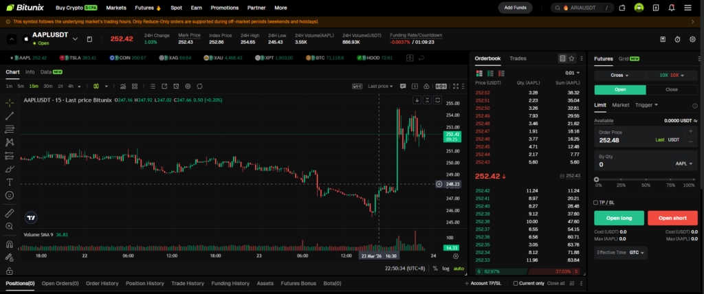Select the Text annotation tool

[10, 182]
